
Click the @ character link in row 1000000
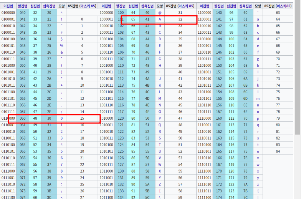(160, 13)
